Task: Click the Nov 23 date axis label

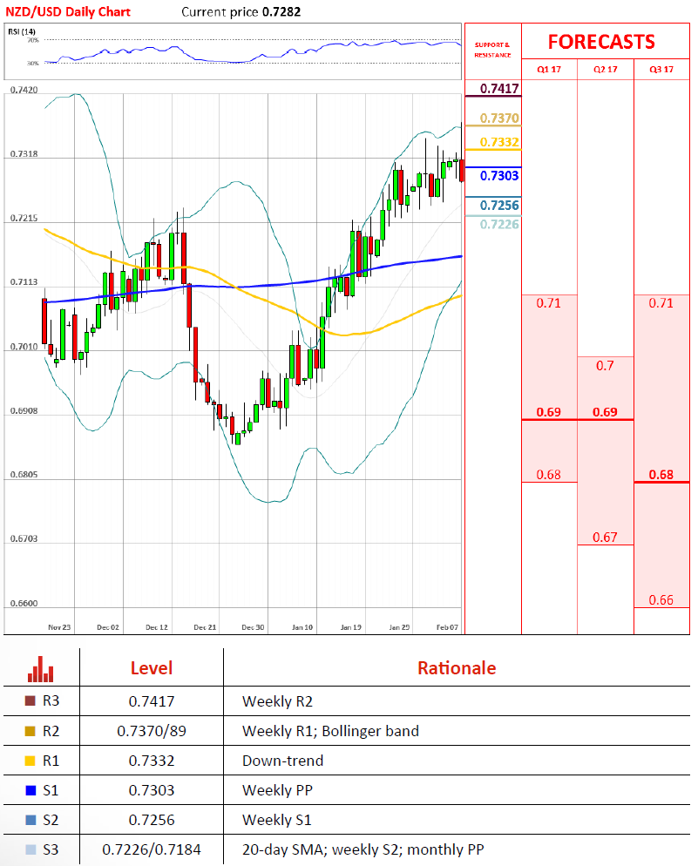Action: point(59,627)
